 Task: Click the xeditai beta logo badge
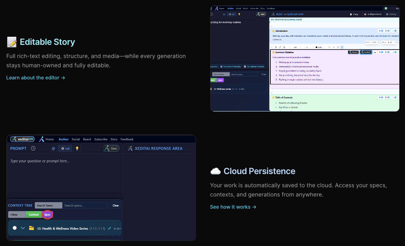pos(22,139)
